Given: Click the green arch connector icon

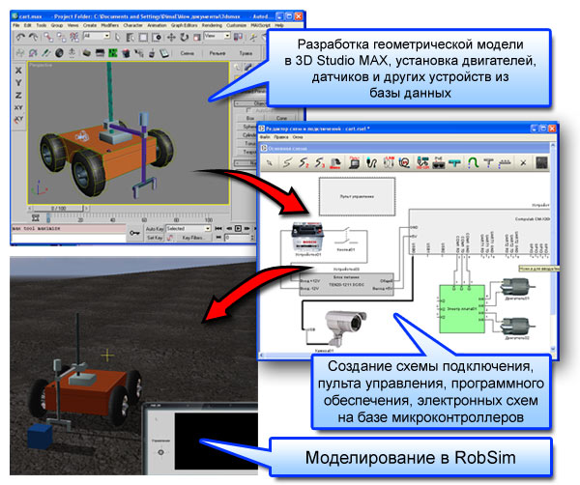Looking at the screenshot, I should 473,162.
